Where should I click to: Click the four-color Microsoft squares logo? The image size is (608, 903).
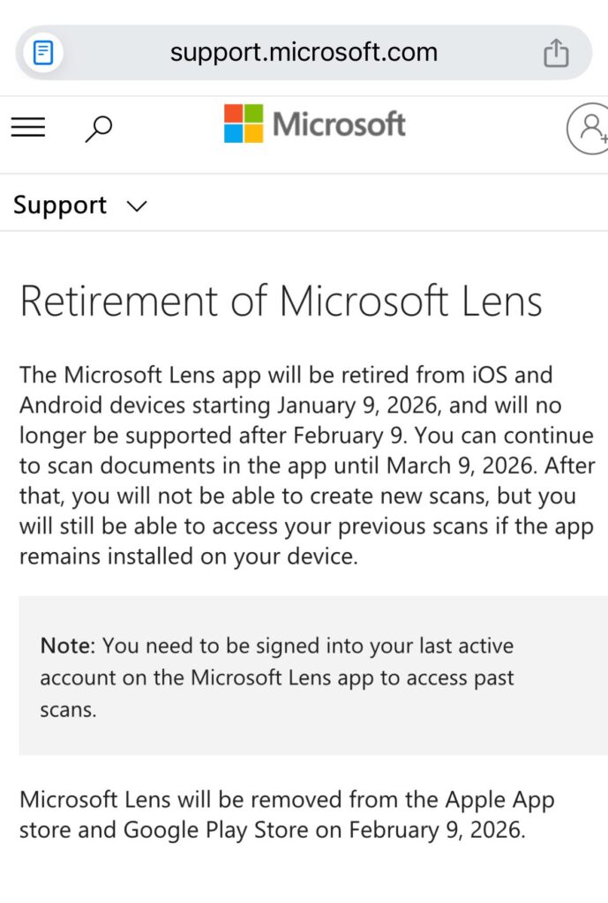tap(244, 124)
